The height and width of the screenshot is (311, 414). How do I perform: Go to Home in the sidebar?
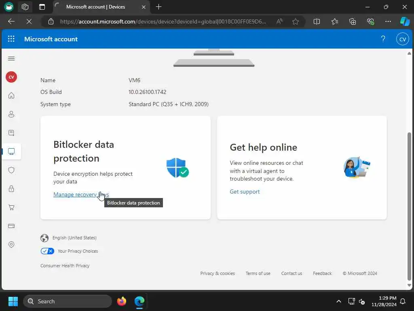[11, 96]
